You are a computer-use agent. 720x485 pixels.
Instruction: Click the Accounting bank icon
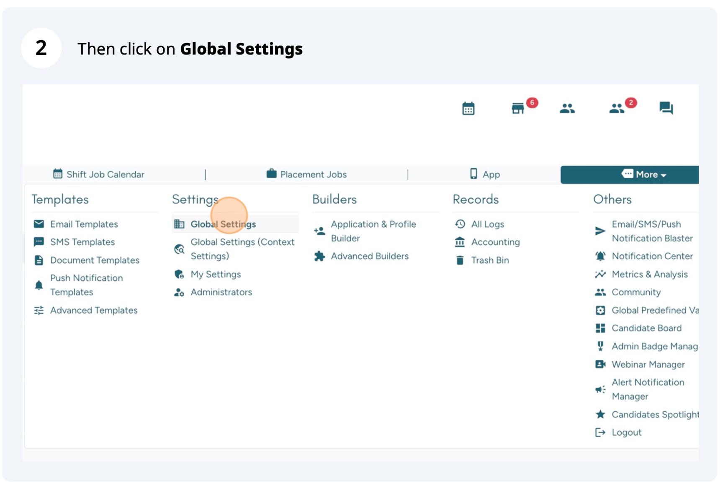coord(459,242)
